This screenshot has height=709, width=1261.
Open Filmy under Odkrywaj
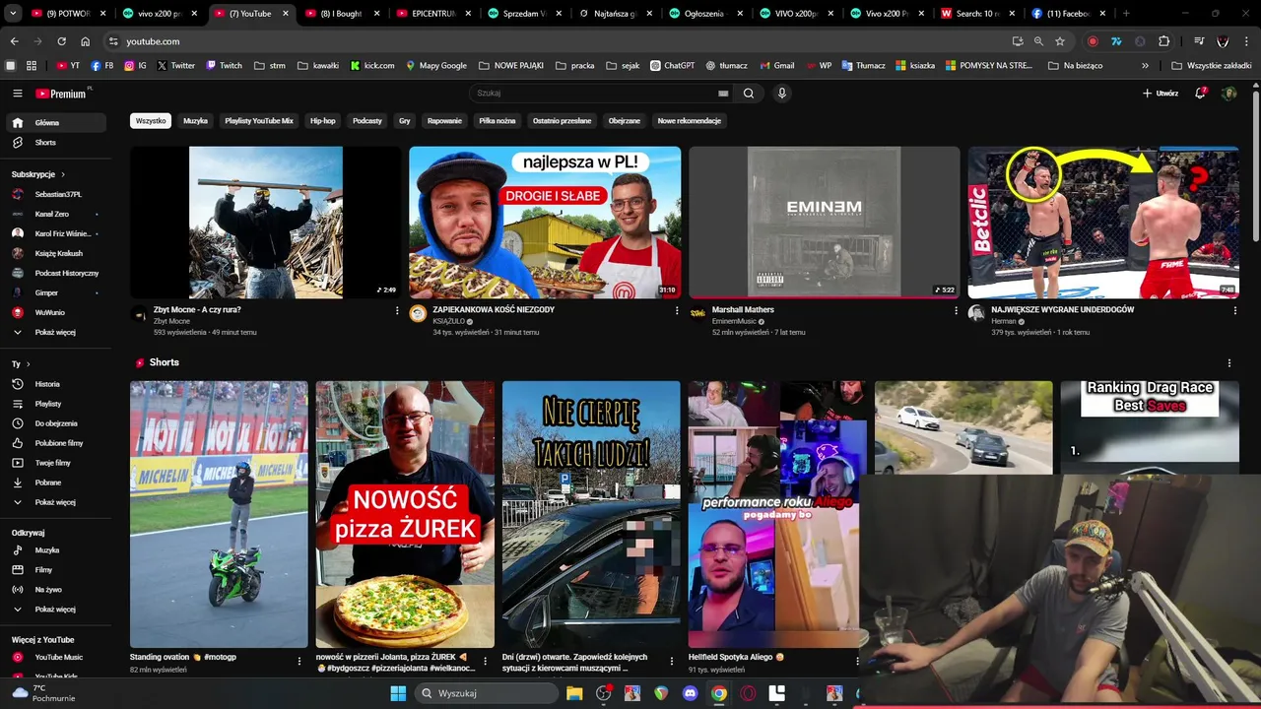click(x=54, y=570)
